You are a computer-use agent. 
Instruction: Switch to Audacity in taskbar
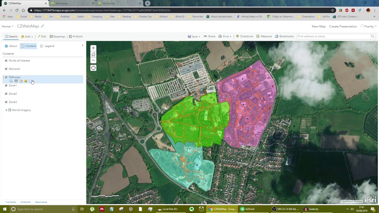point(311,209)
